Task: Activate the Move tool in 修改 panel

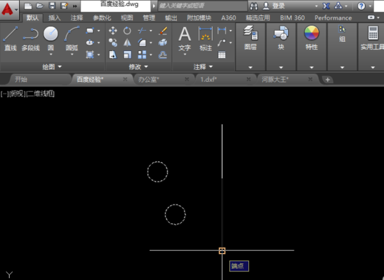Action: pos(113,31)
